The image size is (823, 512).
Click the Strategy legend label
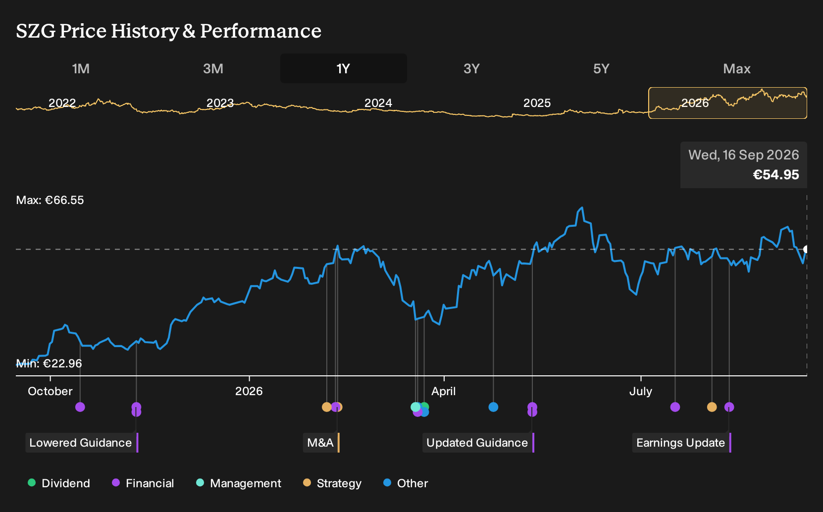tap(339, 483)
